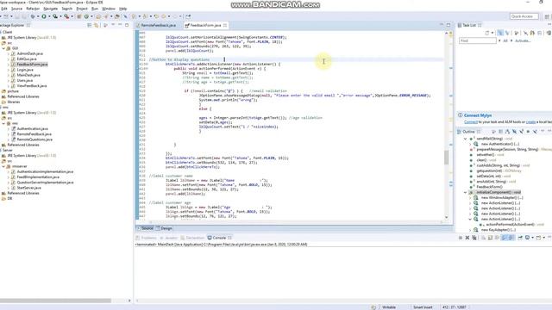The height and width of the screenshot is (310, 552).
Task: Click the create link in Connect Mylyn text
Action: coord(530,122)
